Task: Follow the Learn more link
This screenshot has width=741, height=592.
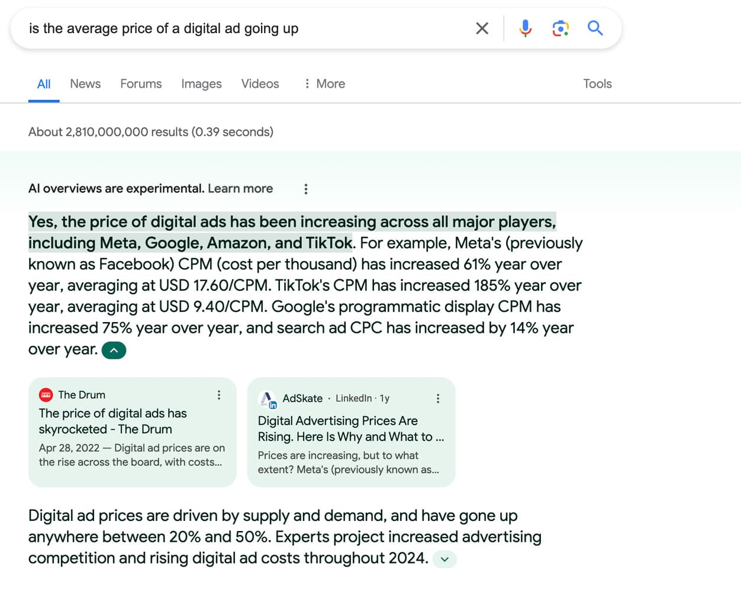Action: pyautogui.click(x=240, y=188)
